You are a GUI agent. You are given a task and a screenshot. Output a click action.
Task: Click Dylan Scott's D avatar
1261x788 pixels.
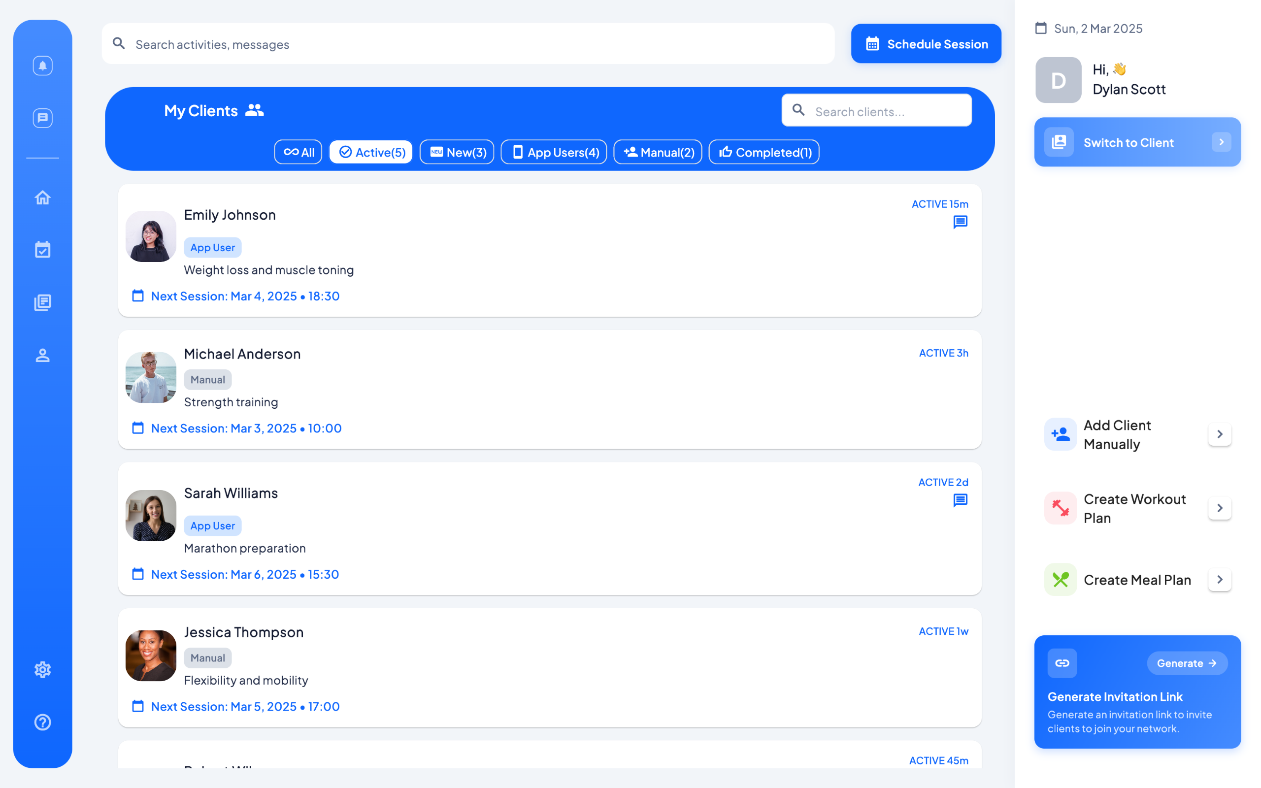click(1058, 80)
